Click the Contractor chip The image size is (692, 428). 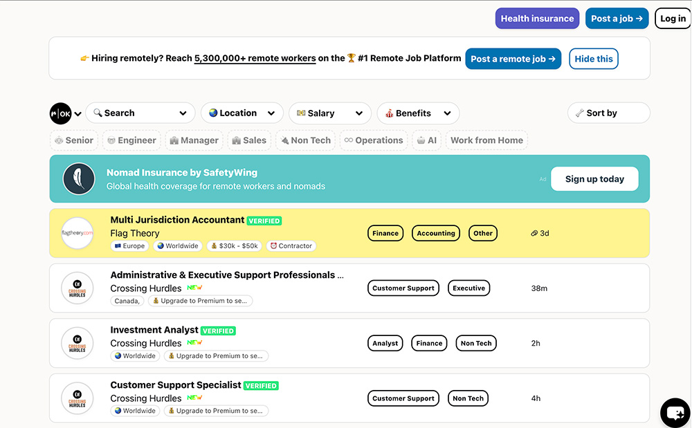click(291, 246)
